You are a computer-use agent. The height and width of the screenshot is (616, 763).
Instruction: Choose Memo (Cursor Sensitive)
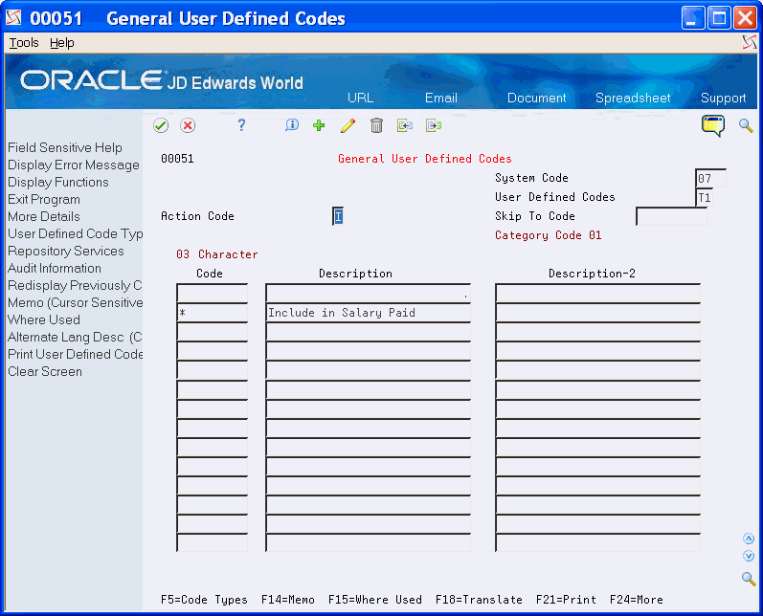(x=76, y=302)
